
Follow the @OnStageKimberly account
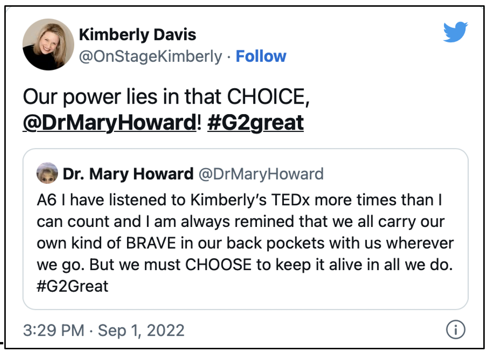coord(261,56)
